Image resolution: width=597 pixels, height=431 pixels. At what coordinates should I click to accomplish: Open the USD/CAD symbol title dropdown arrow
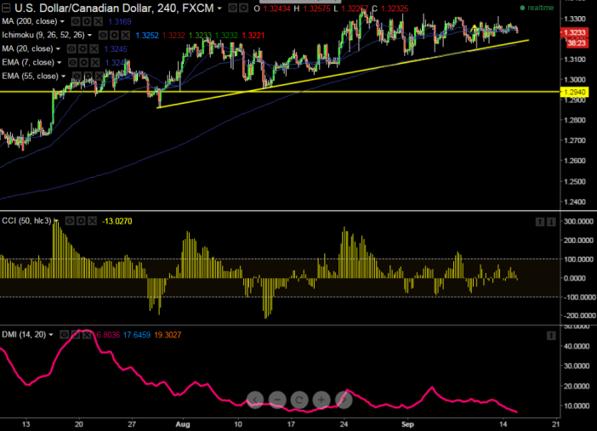tap(219, 9)
